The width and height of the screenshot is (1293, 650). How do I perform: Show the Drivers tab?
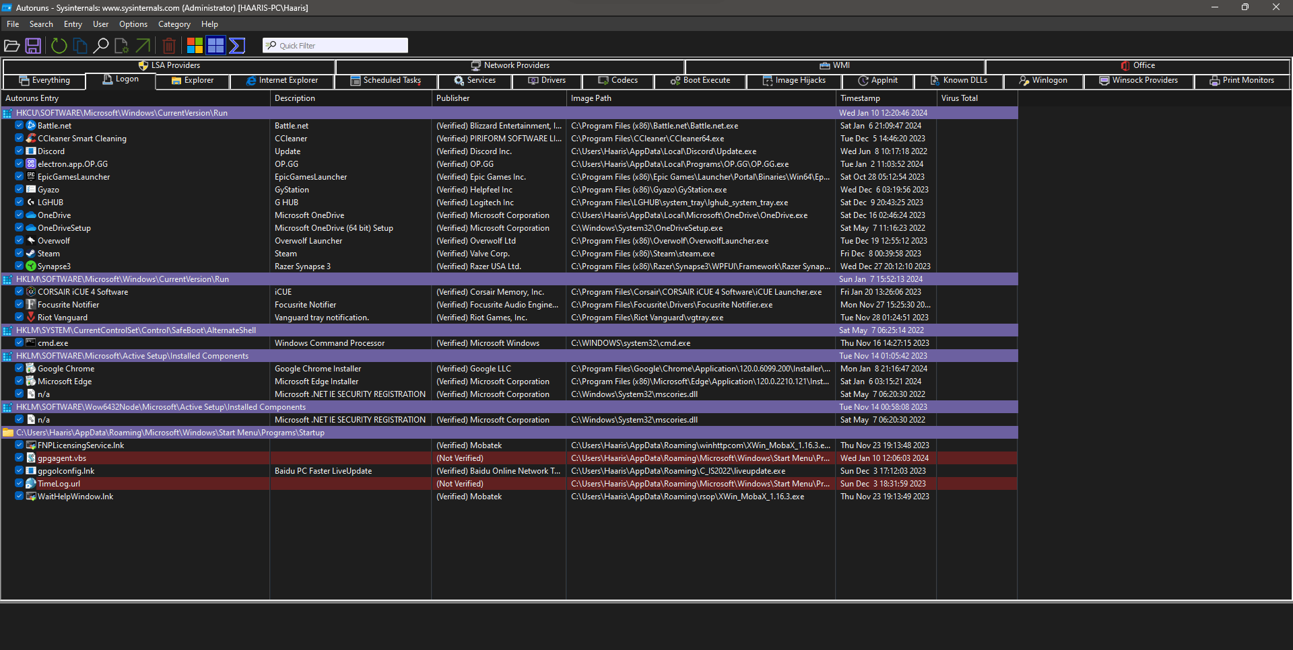547,81
